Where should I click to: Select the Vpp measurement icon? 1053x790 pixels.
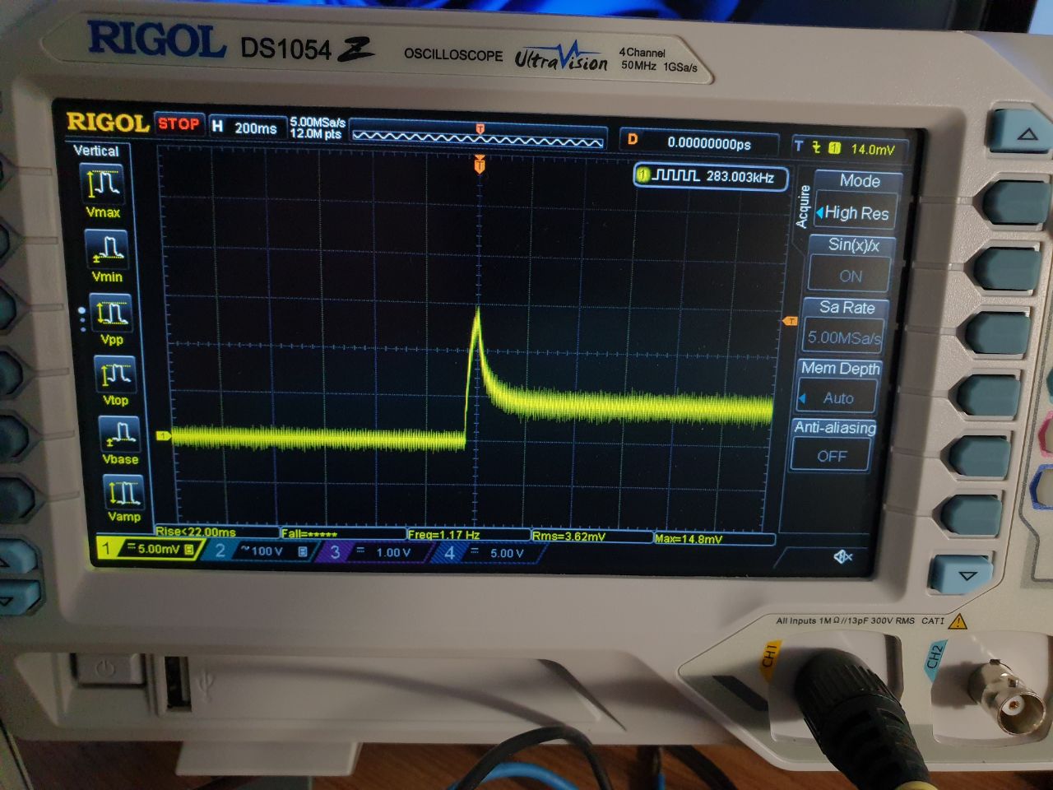[x=111, y=314]
